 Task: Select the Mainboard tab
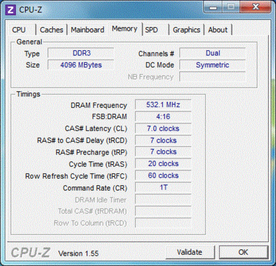pyautogui.click(x=87, y=30)
